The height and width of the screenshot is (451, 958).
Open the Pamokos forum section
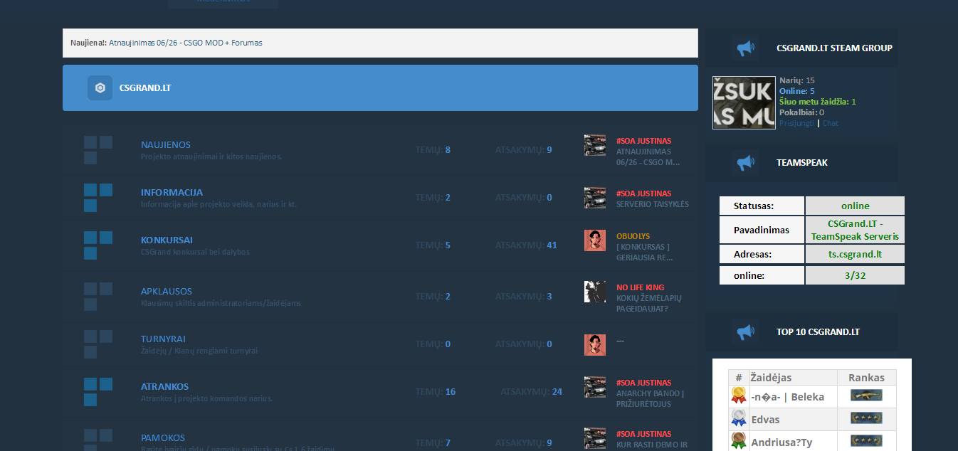(163, 438)
